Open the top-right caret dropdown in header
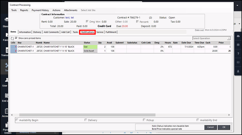242x135 pixels. (237, 5)
